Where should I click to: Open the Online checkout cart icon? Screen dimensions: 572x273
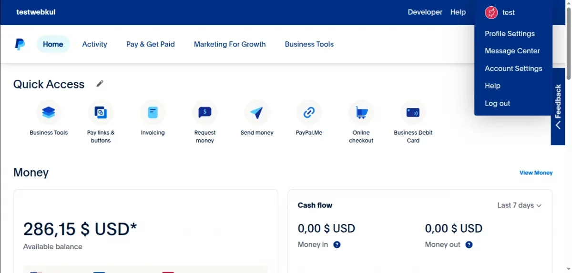coord(361,113)
